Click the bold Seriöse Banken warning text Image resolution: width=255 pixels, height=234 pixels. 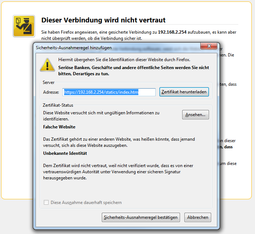tap(134, 71)
